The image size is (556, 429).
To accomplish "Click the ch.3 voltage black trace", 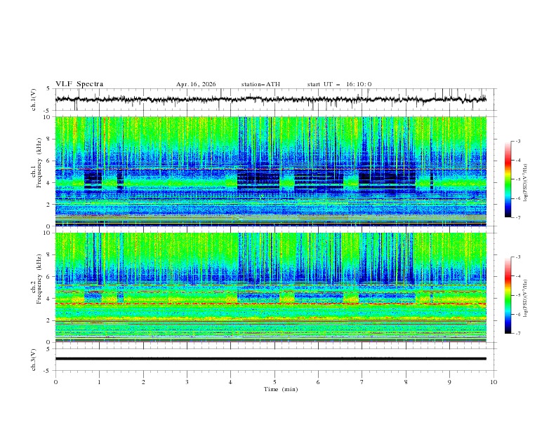I will [x=270, y=359].
